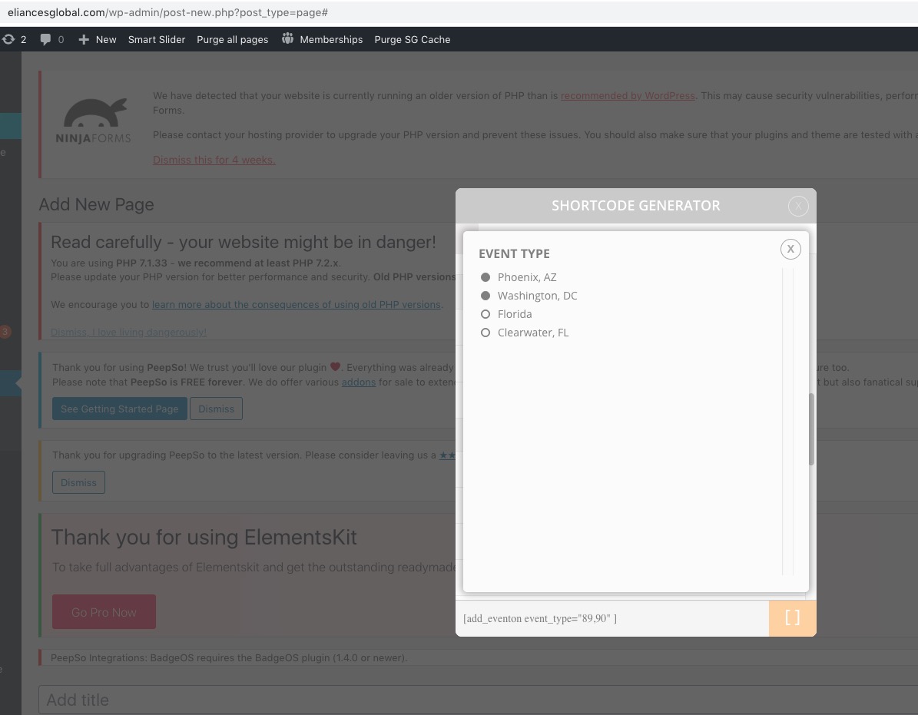Image resolution: width=918 pixels, height=715 pixels.
Task: Open the New content menu
Action: [x=105, y=39]
